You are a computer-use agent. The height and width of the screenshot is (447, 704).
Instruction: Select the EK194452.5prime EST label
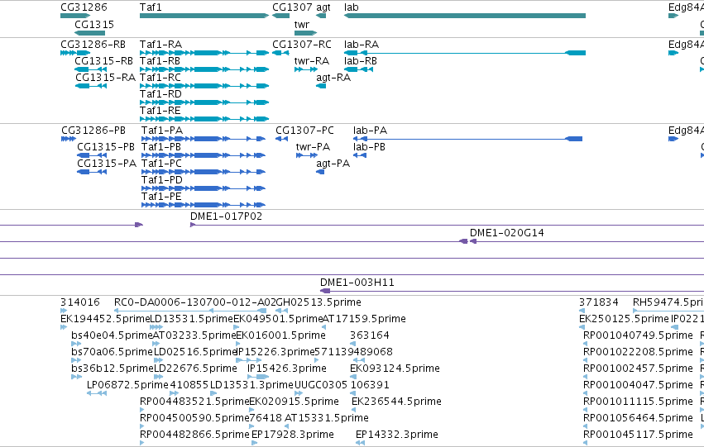coord(104,319)
